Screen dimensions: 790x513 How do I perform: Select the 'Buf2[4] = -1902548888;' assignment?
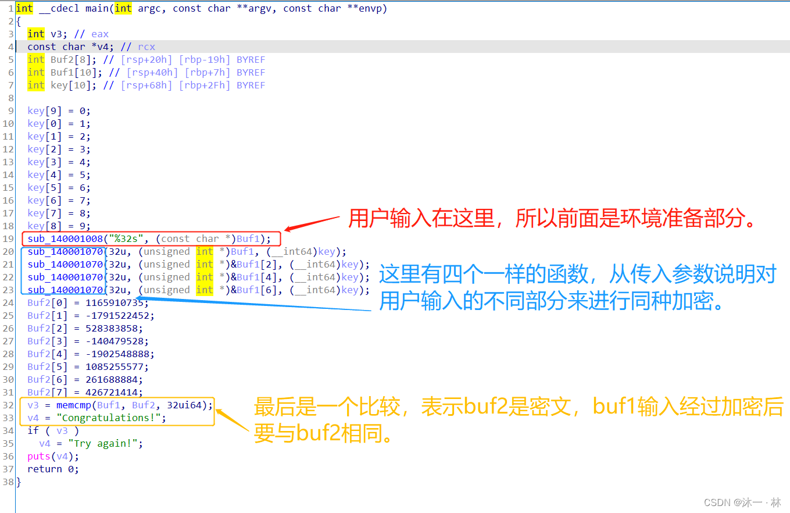pos(91,354)
